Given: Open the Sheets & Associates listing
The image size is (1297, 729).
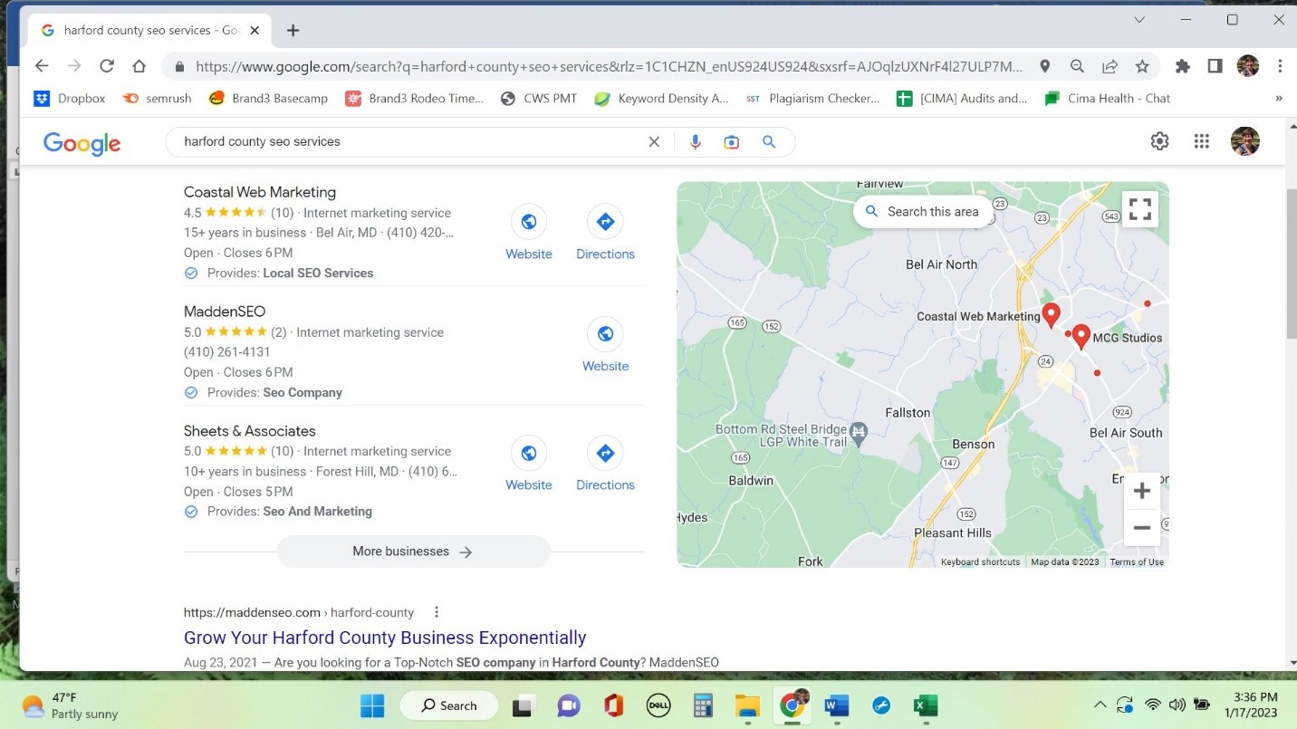Looking at the screenshot, I should click(x=250, y=431).
